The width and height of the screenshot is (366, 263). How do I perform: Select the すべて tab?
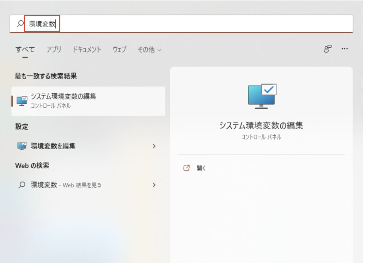(25, 50)
